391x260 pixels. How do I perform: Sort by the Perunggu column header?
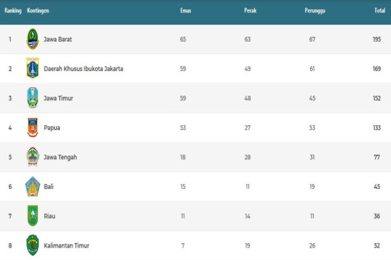tap(315, 10)
